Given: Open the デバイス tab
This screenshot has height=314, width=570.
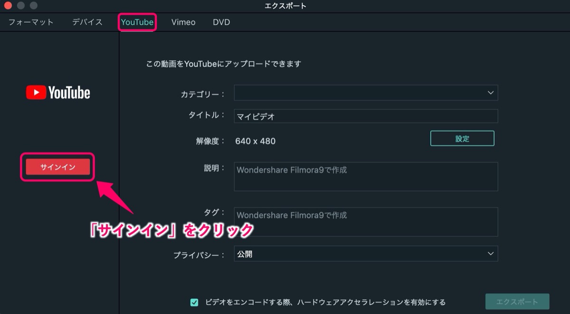Looking at the screenshot, I should [x=87, y=22].
